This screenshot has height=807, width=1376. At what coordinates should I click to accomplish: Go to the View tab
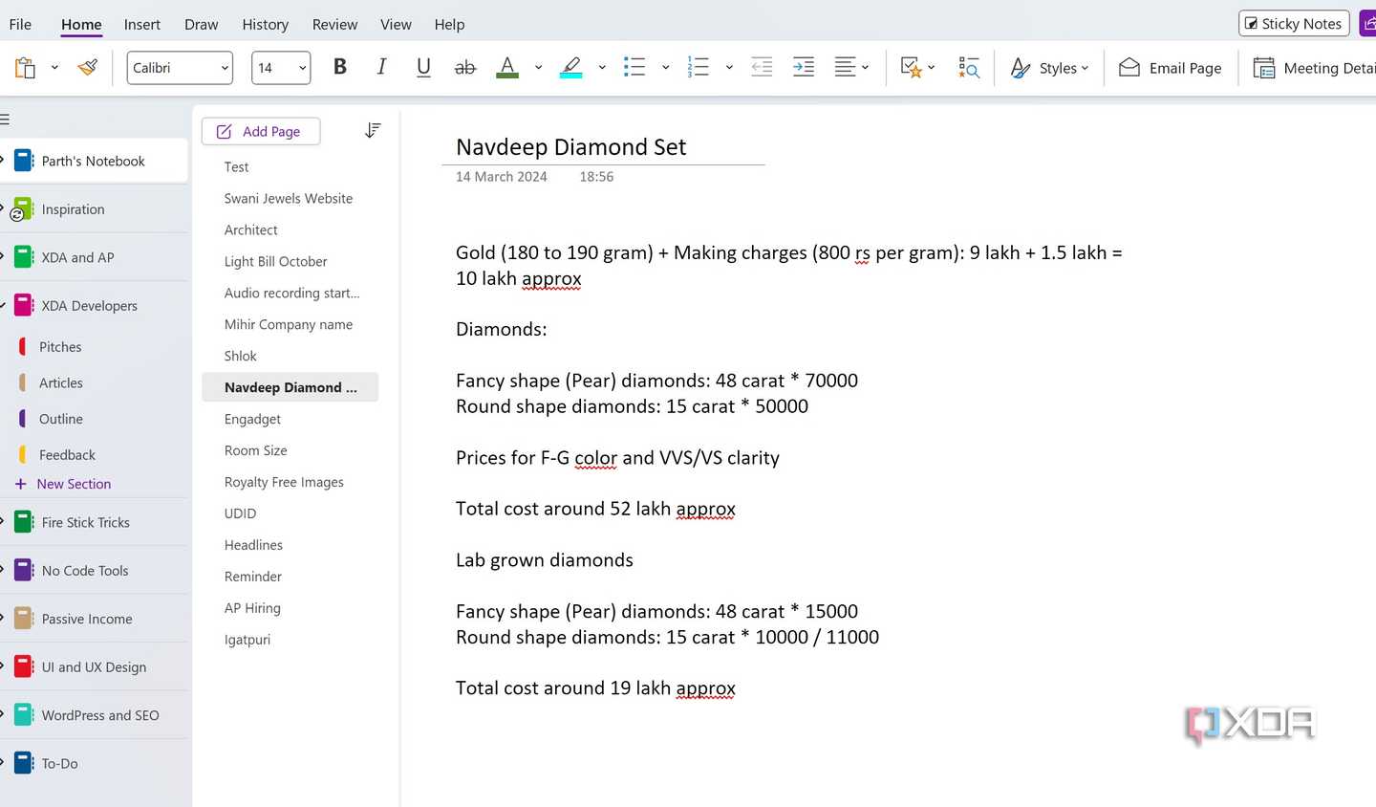396,24
